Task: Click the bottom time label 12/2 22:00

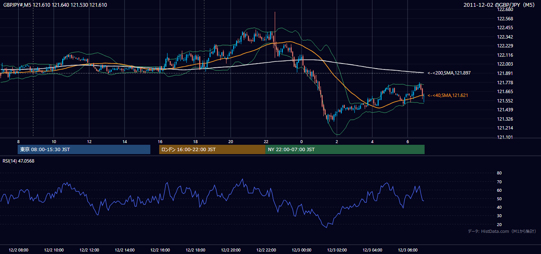Action: pyautogui.click(x=266, y=250)
